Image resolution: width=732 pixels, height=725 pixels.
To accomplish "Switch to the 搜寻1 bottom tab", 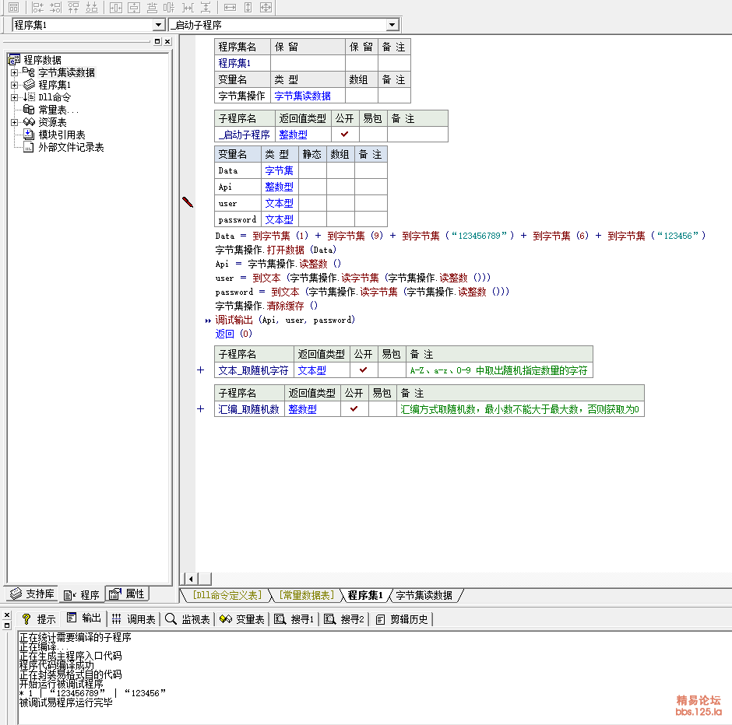I will tap(294, 618).
